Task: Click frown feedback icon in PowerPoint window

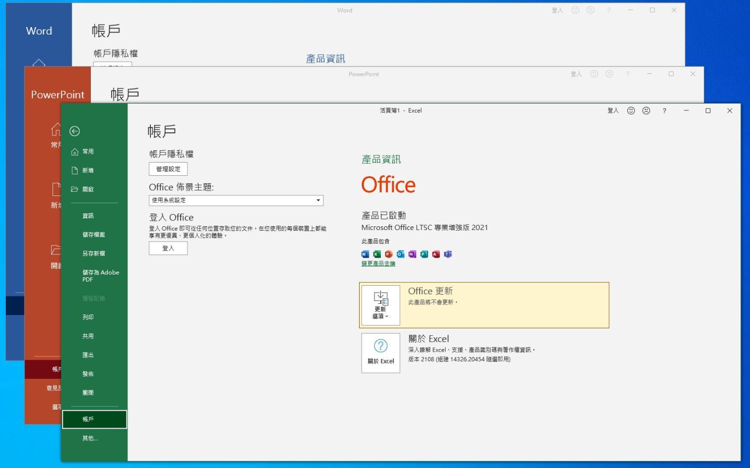Action: click(x=609, y=74)
